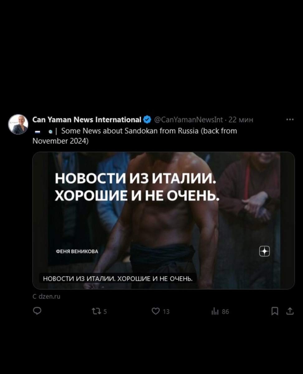303x374 pixels.
Task: Open the three-dot more options menu
Action: pos(290,119)
